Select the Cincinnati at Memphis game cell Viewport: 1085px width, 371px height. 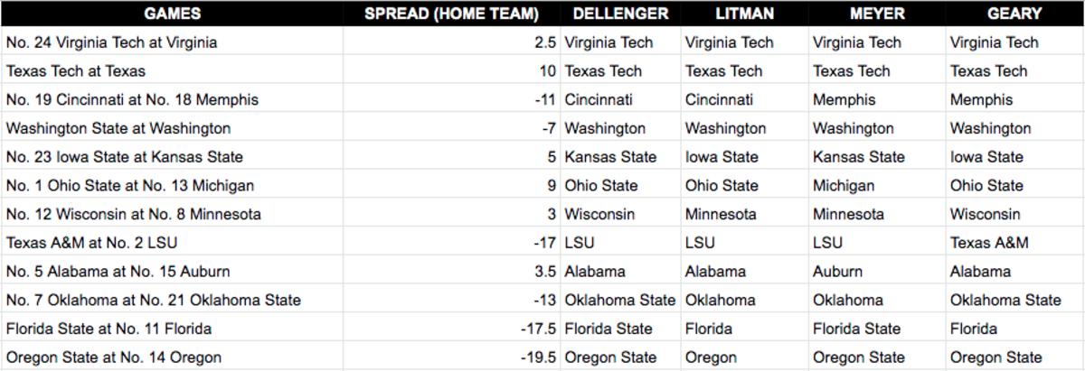tap(132, 100)
